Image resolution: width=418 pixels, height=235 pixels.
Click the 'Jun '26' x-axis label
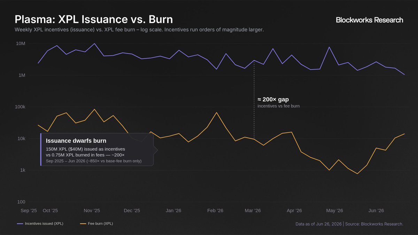376,211
